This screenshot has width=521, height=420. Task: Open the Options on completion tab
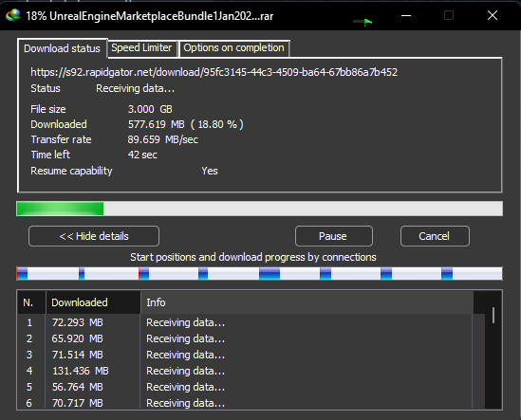[233, 47]
